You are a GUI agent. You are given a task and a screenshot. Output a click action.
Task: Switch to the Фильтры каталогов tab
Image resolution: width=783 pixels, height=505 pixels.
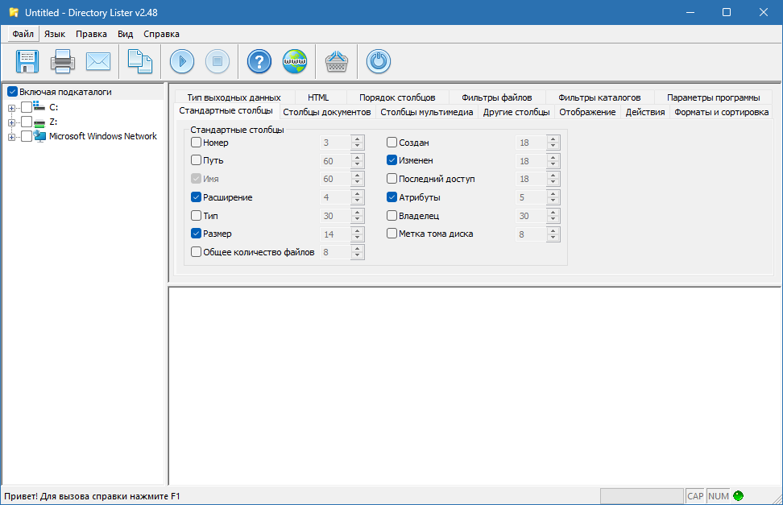click(x=599, y=97)
